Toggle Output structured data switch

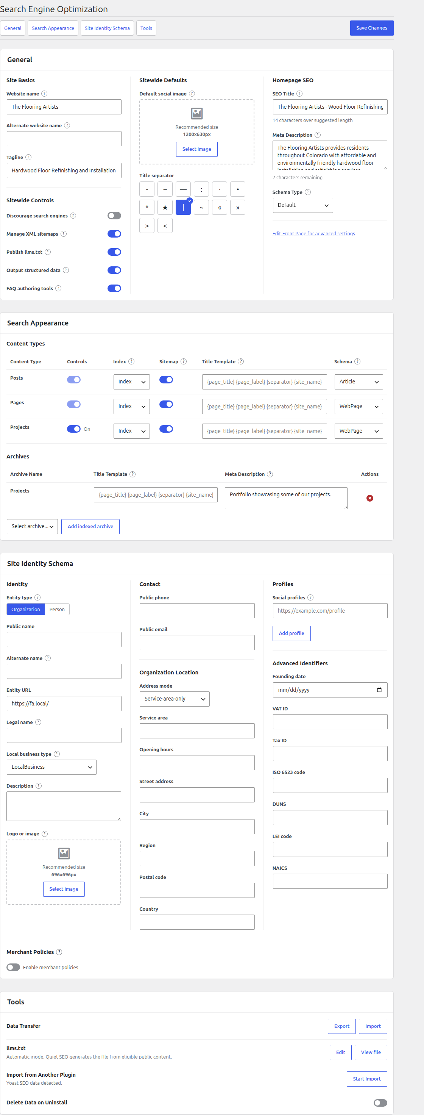114,270
